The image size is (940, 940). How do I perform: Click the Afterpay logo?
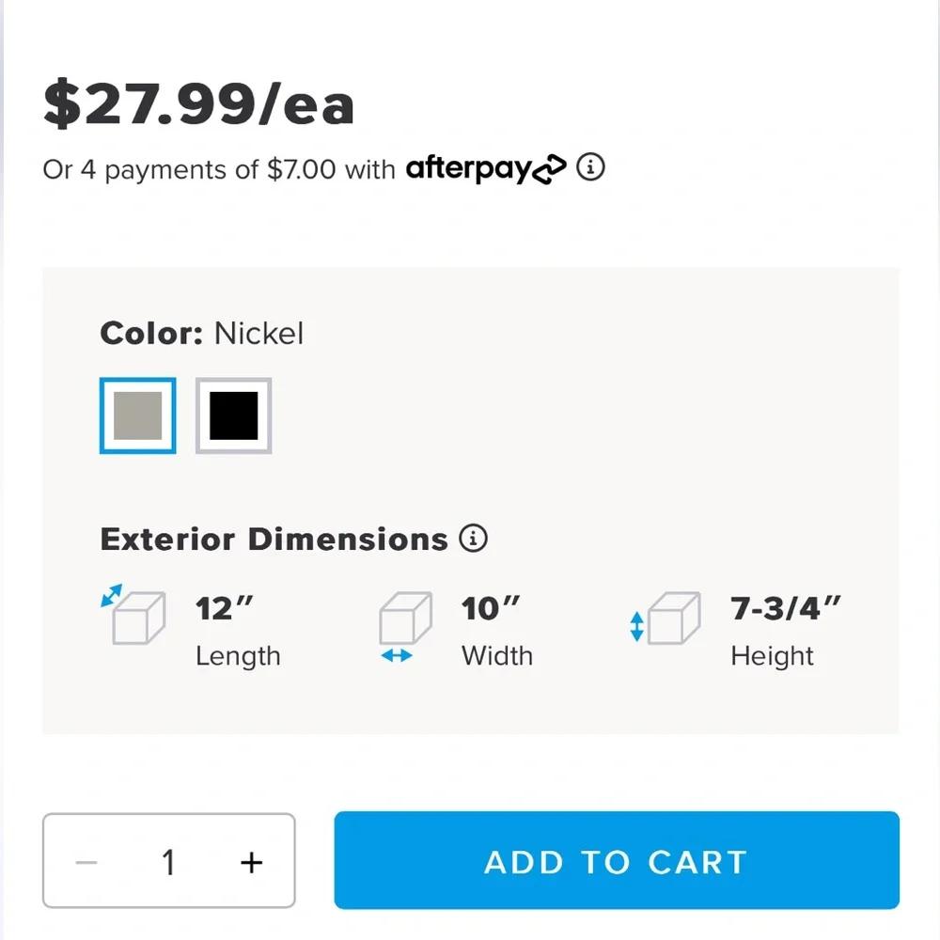click(x=486, y=168)
